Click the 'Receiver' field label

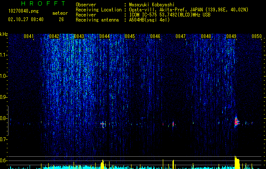point(86,15)
